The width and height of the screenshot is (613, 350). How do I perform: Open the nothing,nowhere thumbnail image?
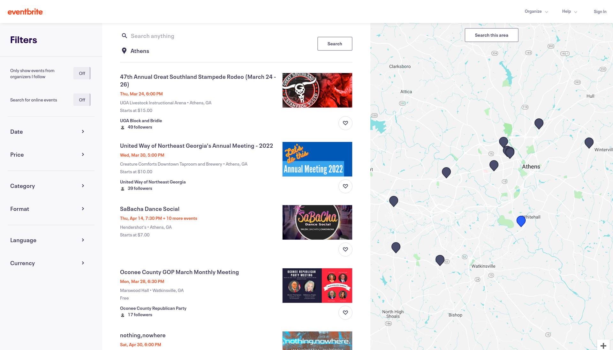pos(317,341)
